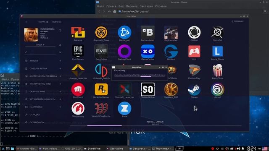The image size is (269, 151).
Task: Select the StalkerOnline SO icon
Action: point(148,89)
